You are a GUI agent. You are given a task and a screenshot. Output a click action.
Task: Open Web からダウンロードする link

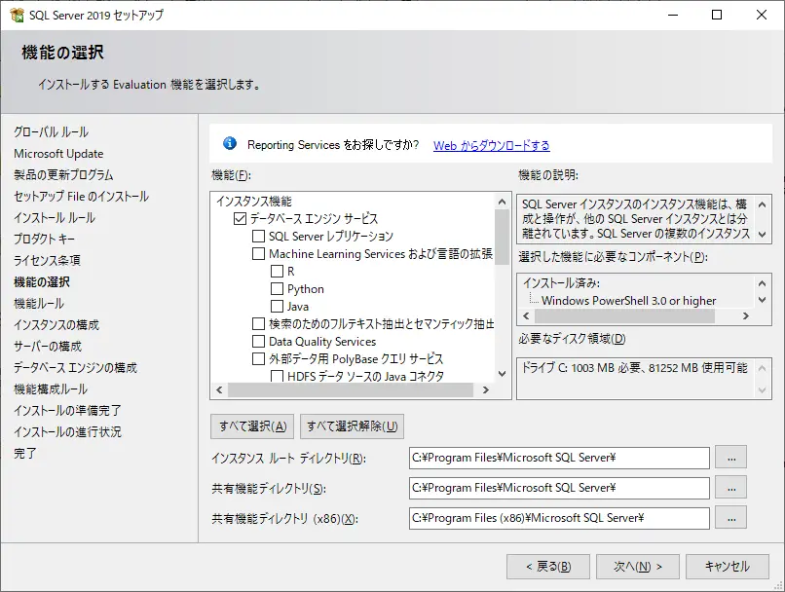491,146
